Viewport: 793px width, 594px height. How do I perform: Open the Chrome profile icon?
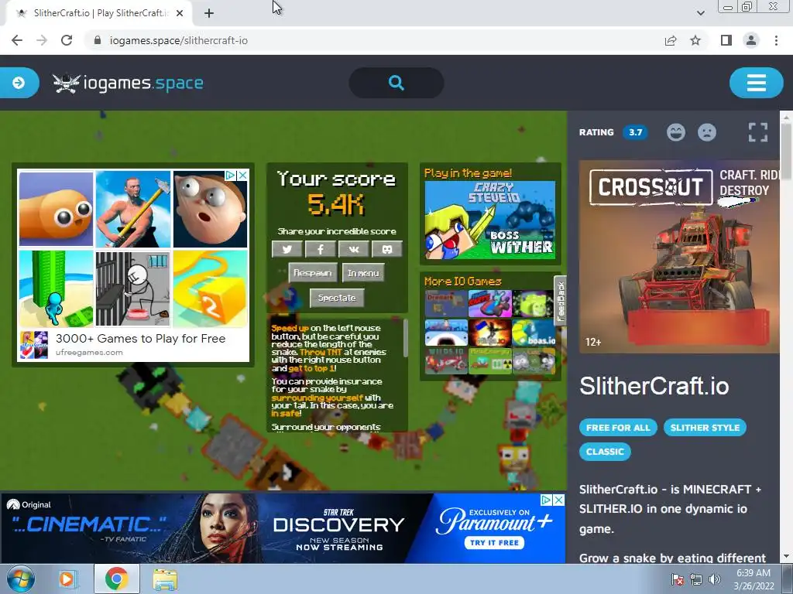[751, 40]
